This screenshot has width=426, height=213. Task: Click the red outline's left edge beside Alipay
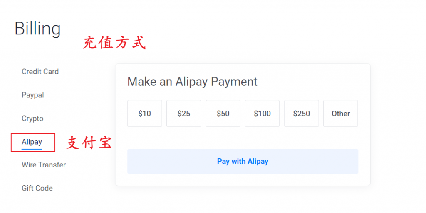coord(11,142)
